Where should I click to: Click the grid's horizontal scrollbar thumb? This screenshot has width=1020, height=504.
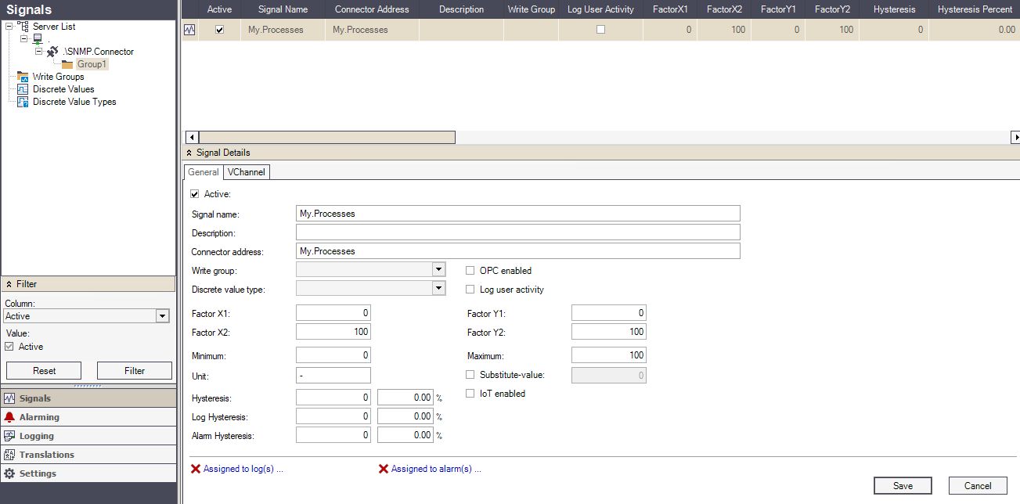[x=326, y=137]
